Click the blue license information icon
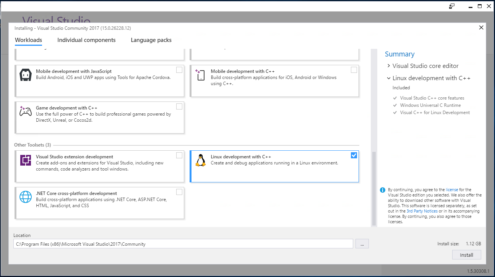 point(383,190)
